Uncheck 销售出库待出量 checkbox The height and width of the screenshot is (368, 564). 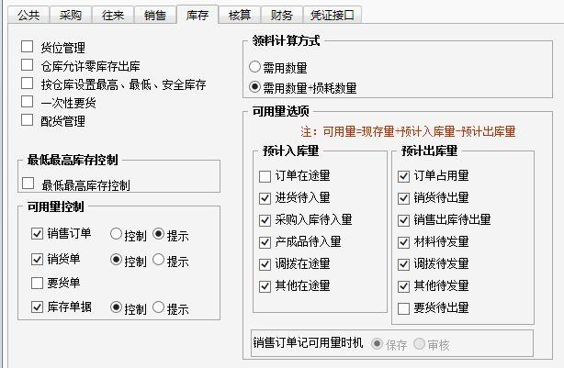tap(403, 220)
